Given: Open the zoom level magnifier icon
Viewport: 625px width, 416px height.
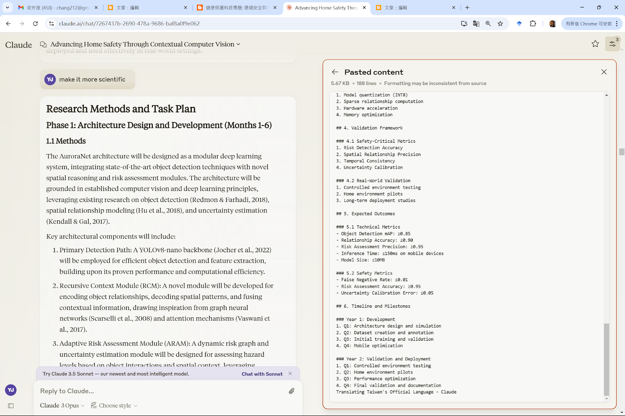Looking at the screenshot, I should [488, 24].
